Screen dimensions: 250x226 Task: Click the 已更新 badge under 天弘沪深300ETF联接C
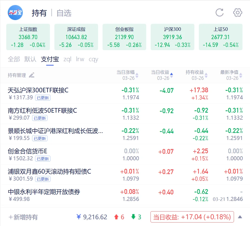tap(43, 98)
